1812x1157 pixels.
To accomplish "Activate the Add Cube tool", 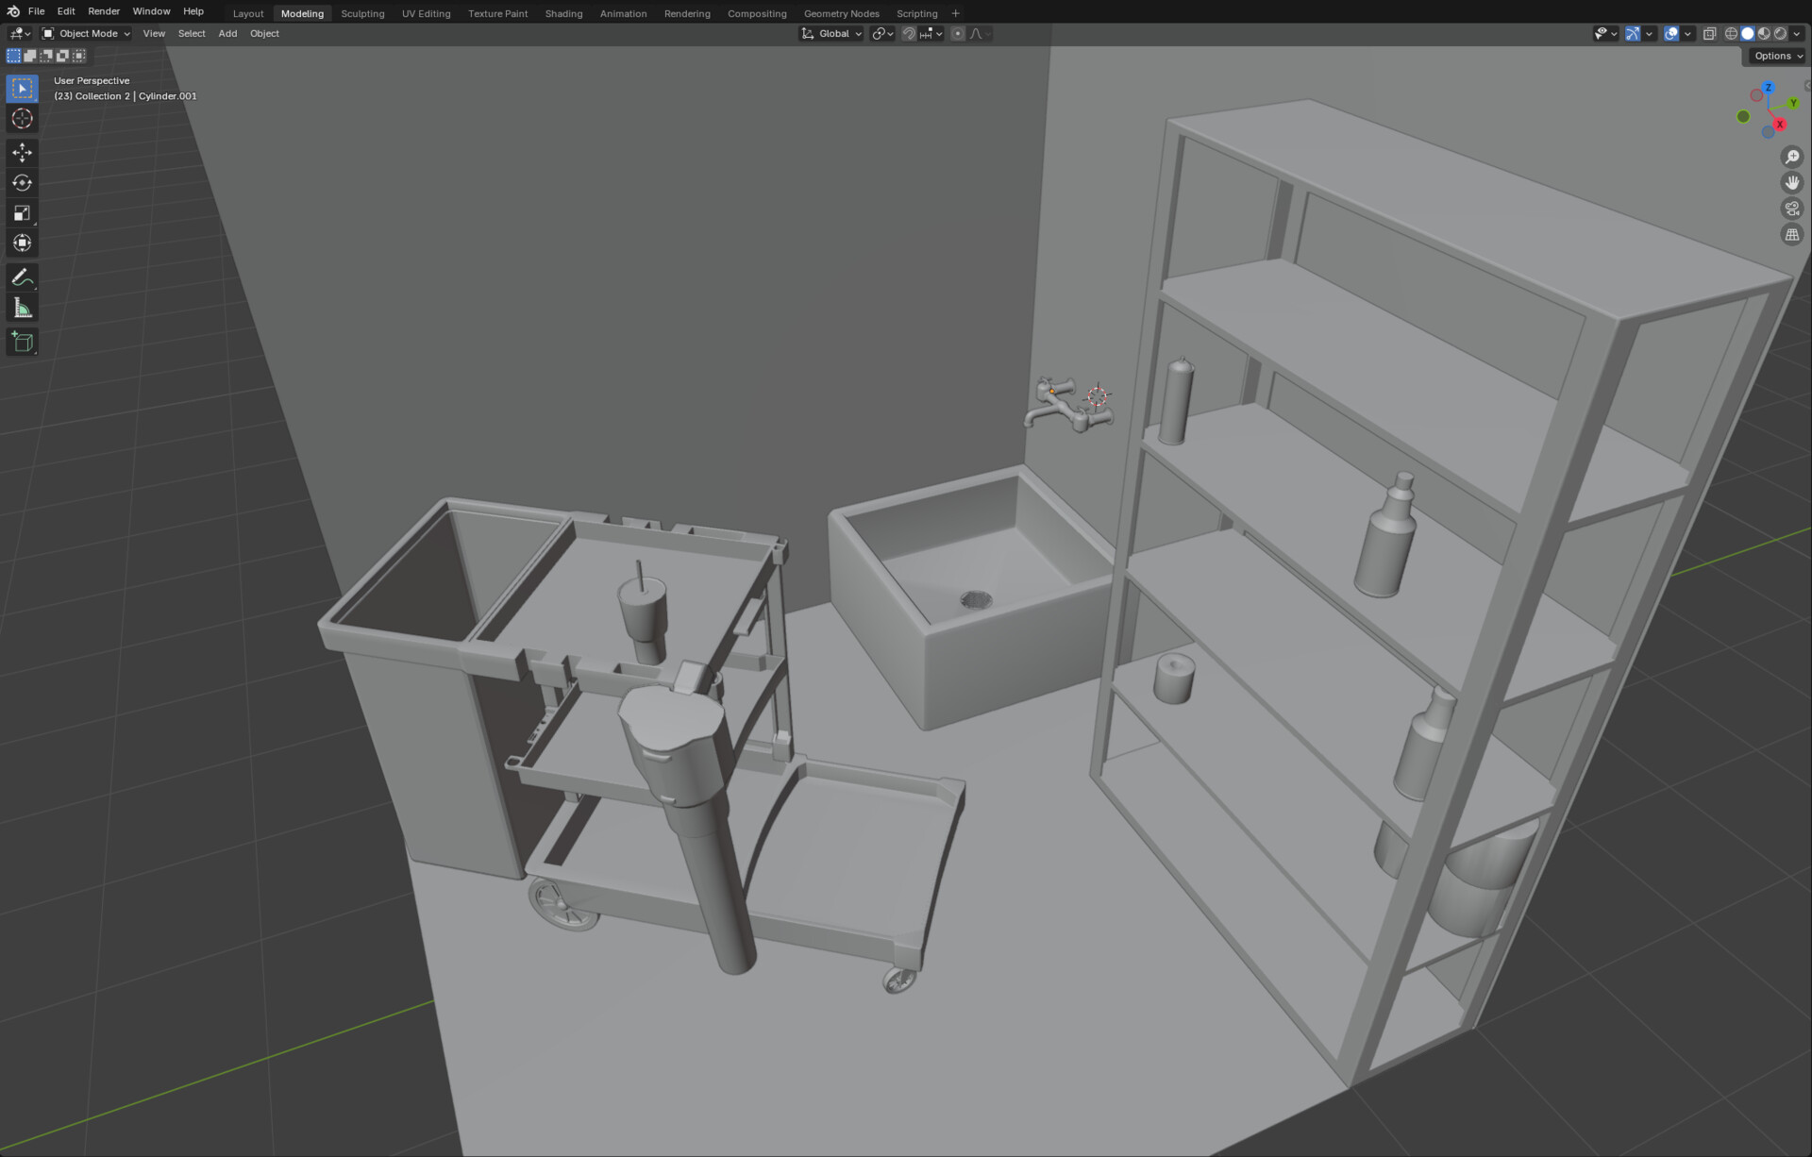I will [21, 342].
